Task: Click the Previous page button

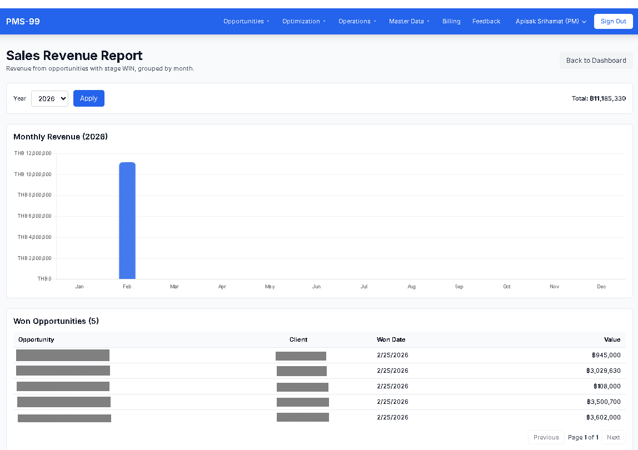Action: tap(546, 437)
